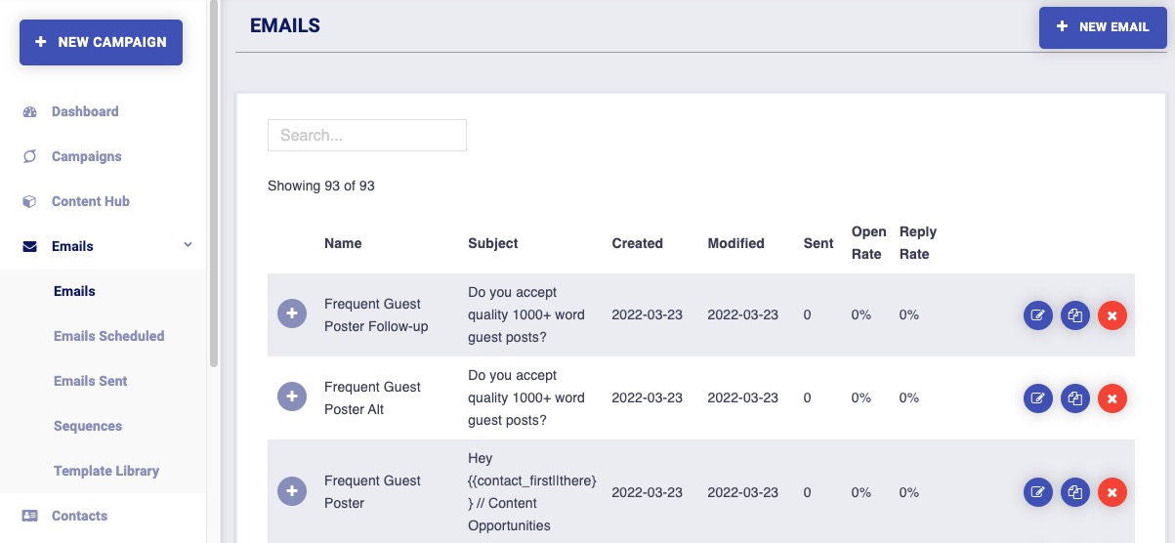Go to the Template Library page
Viewport: 1175px width, 543px height.
coord(105,471)
